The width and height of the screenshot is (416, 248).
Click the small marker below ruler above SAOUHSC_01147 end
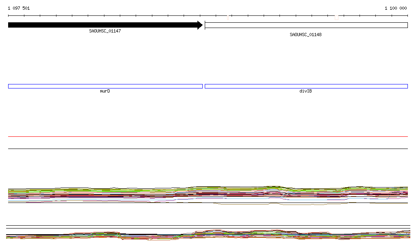[x=228, y=18]
